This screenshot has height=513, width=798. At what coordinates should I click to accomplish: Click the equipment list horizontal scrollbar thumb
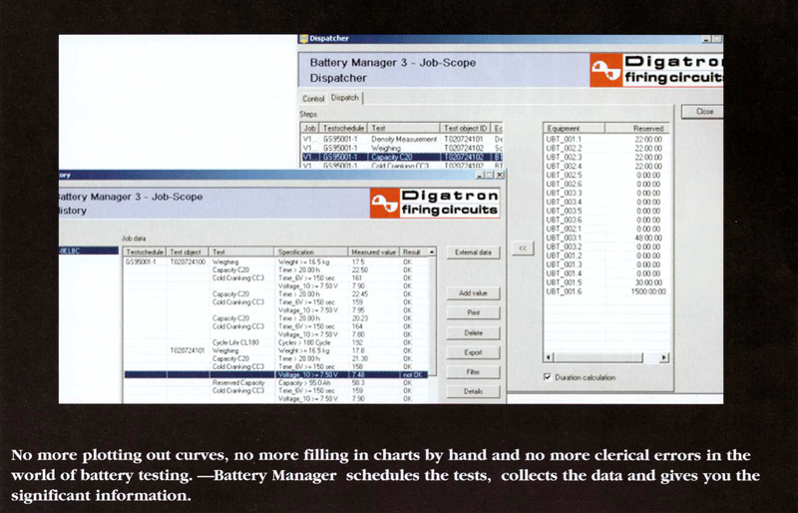[x=598, y=357]
